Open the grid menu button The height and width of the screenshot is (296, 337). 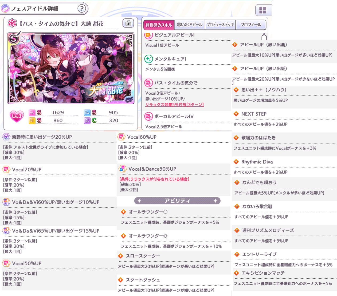pyautogui.click(x=262, y=10)
